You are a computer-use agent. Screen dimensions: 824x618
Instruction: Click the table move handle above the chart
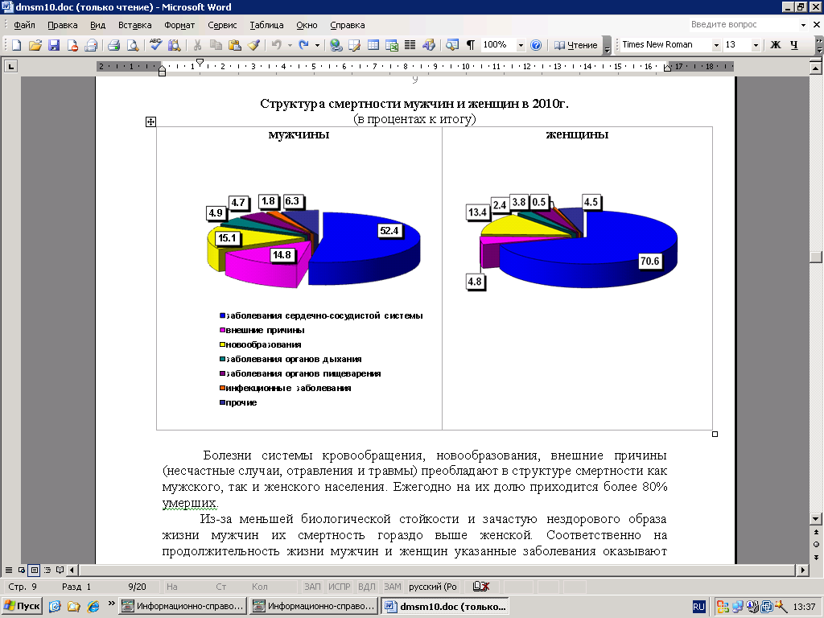[x=150, y=122]
